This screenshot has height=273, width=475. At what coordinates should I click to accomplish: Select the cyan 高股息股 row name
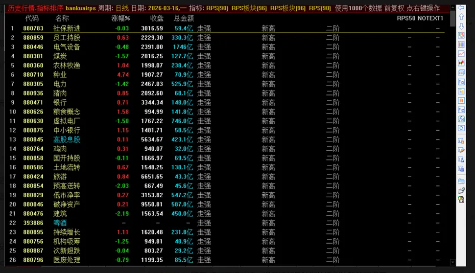[x=67, y=139]
